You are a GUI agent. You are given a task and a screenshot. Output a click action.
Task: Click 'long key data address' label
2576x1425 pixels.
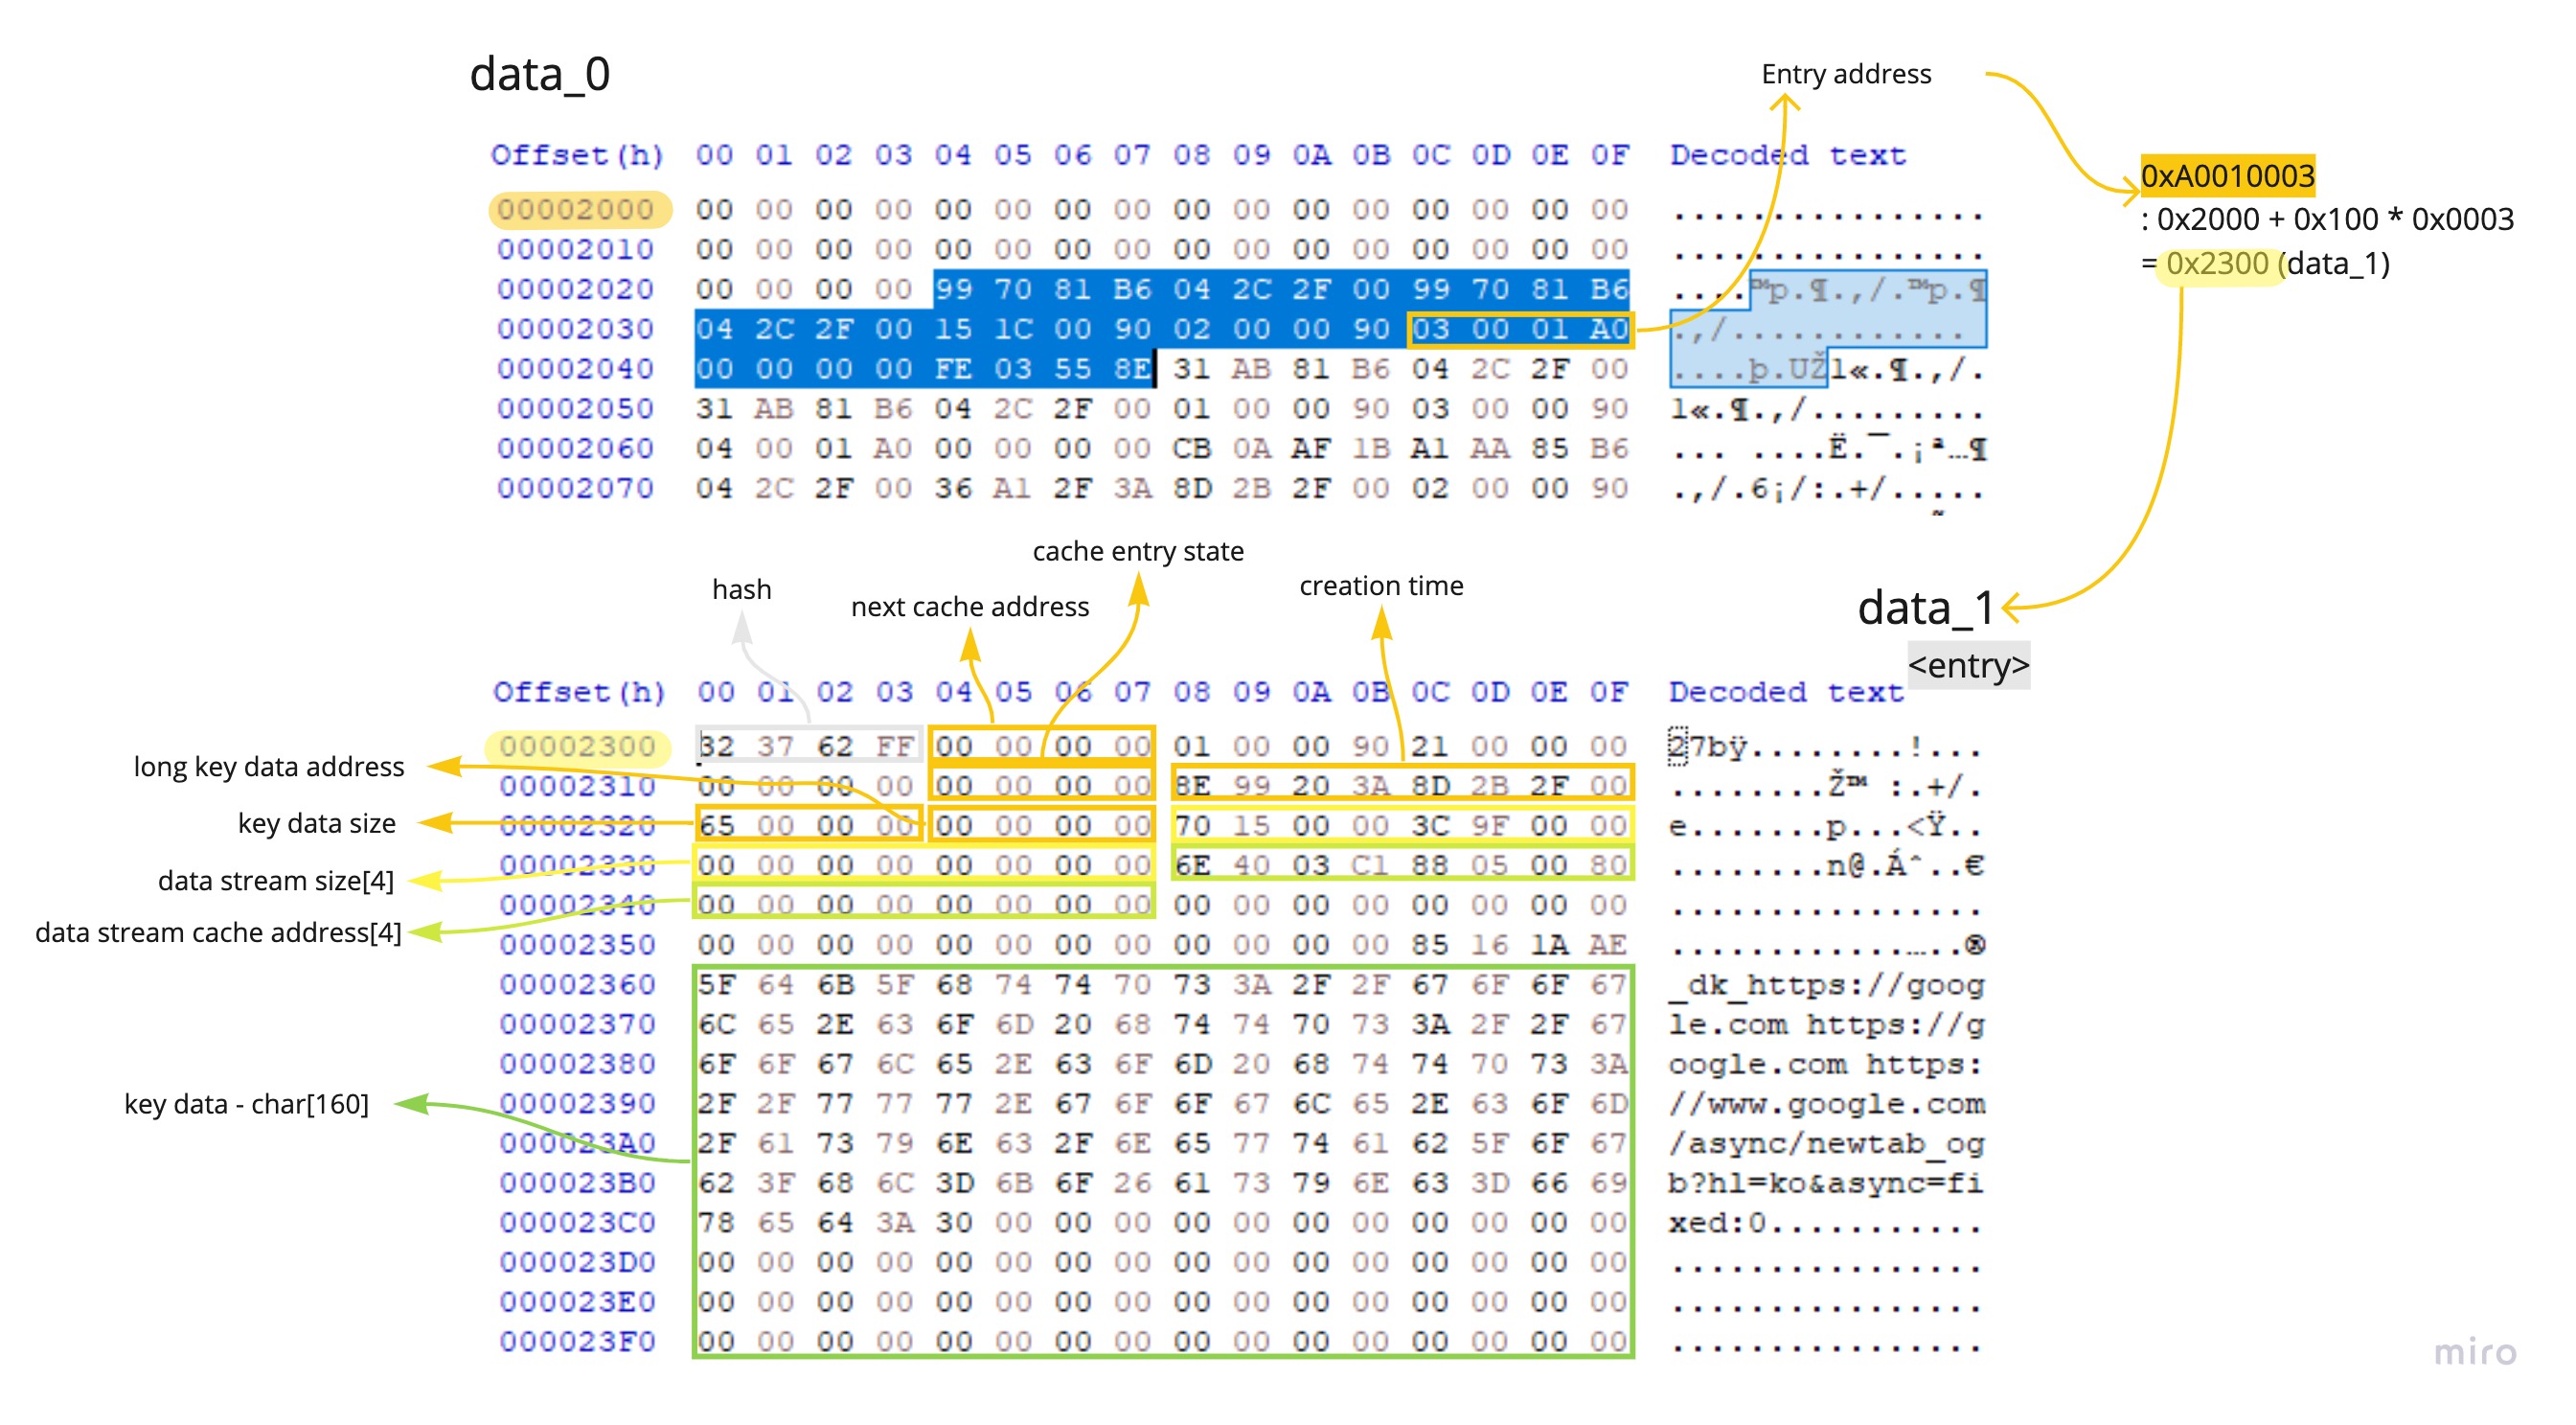point(268,767)
